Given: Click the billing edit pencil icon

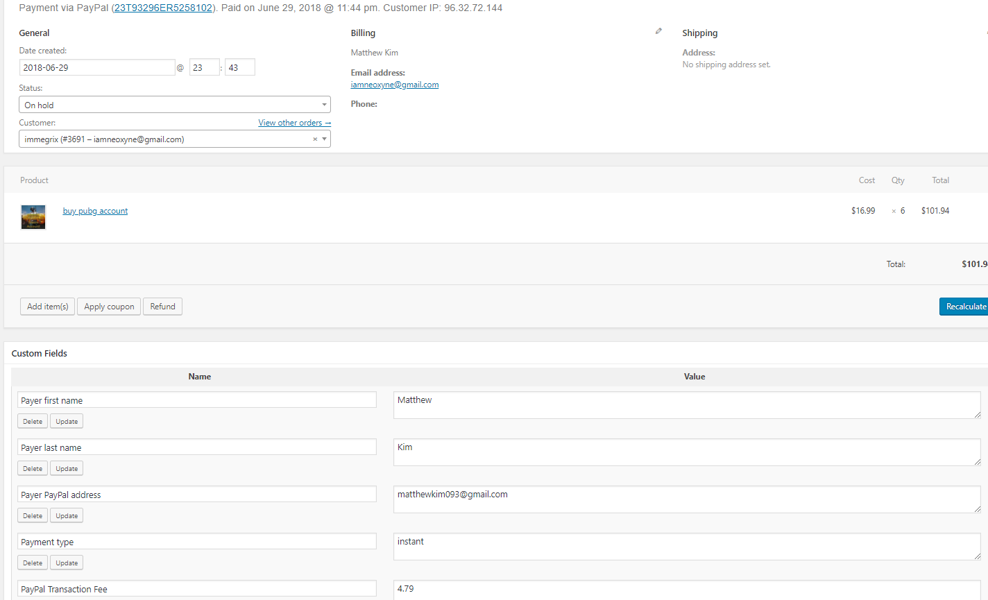Looking at the screenshot, I should [658, 31].
